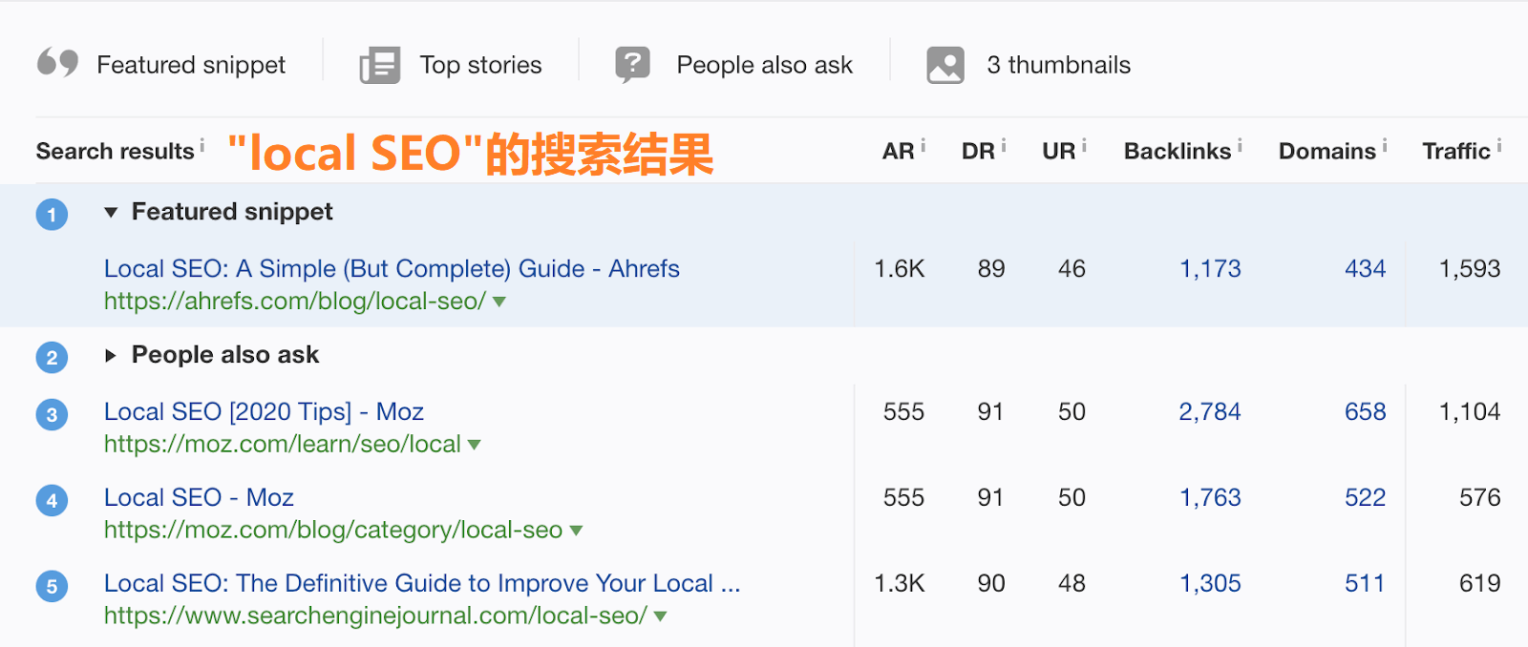This screenshot has width=1528, height=647.
Task: Click the 3 thumbnails image icon
Action: [x=944, y=64]
